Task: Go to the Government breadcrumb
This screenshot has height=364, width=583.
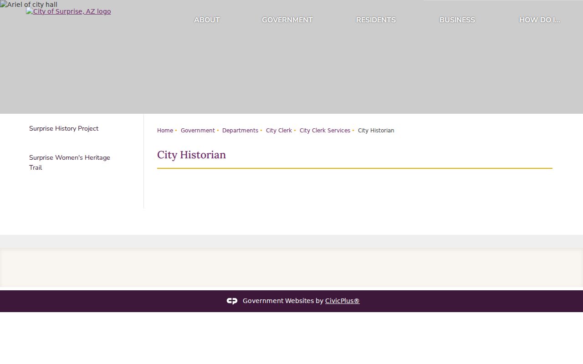Action: [x=198, y=131]
